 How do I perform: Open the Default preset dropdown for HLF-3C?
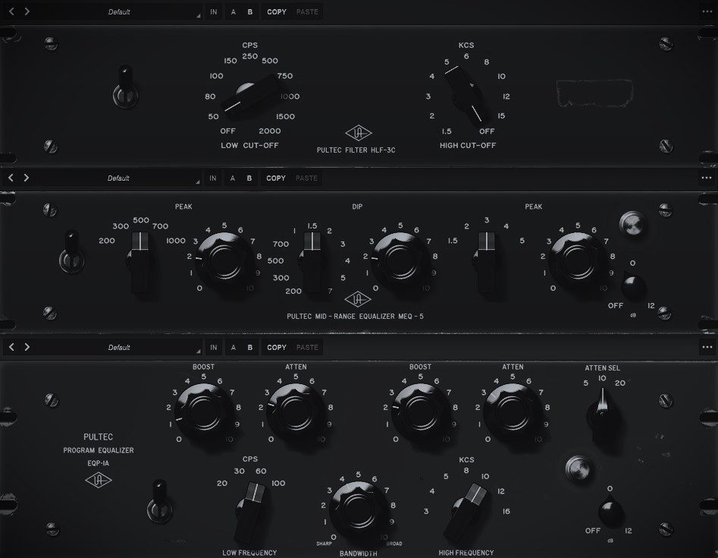pos(119,12)
